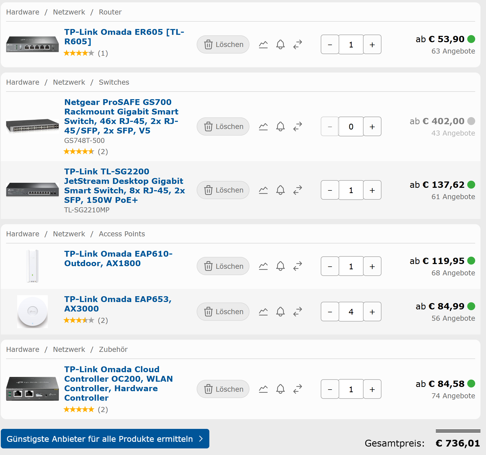Set price alert bell for EAP653
The width and height of the screenshot is (486, 455).
pos(280,312)
